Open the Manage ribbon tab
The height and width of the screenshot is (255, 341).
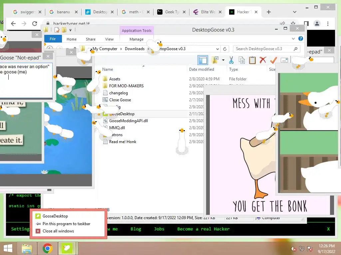[x=137, y=39]
